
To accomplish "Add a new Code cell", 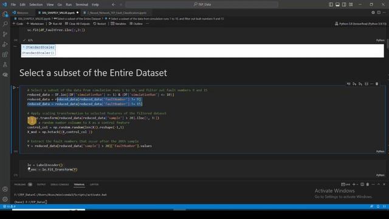I will [x=18, y=24].
